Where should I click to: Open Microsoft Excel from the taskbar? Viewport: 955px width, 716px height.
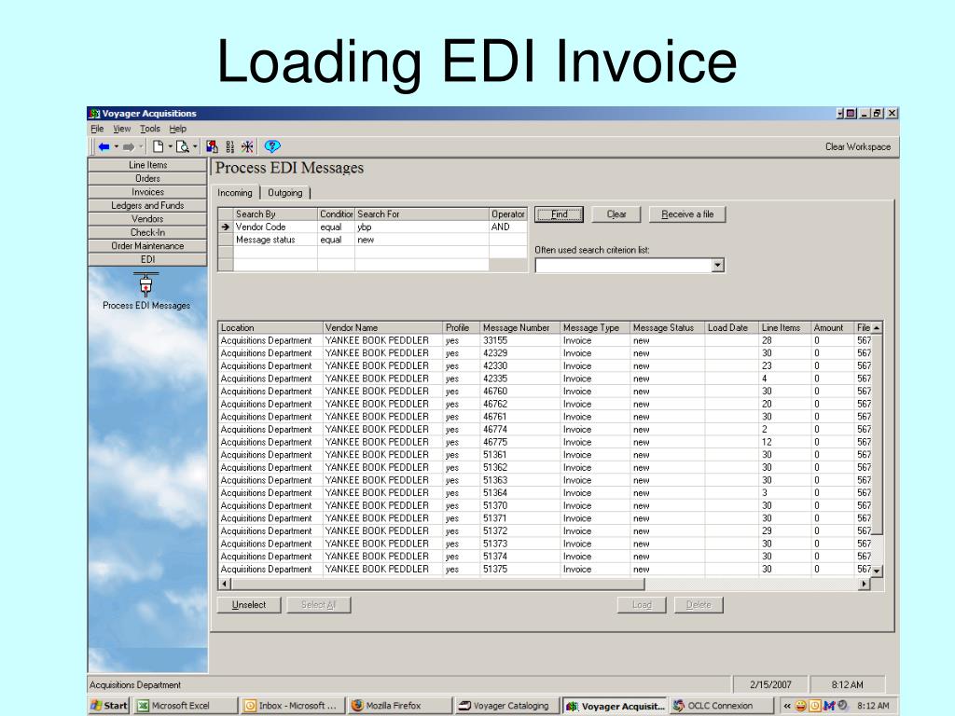[187, 706]
